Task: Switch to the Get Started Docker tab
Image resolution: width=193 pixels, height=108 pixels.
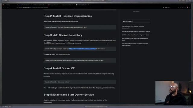Action: point(25,5)
